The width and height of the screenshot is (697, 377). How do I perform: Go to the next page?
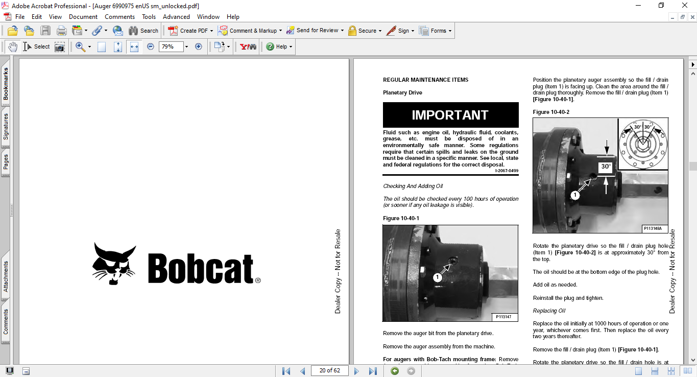click(x=357, y=371)
